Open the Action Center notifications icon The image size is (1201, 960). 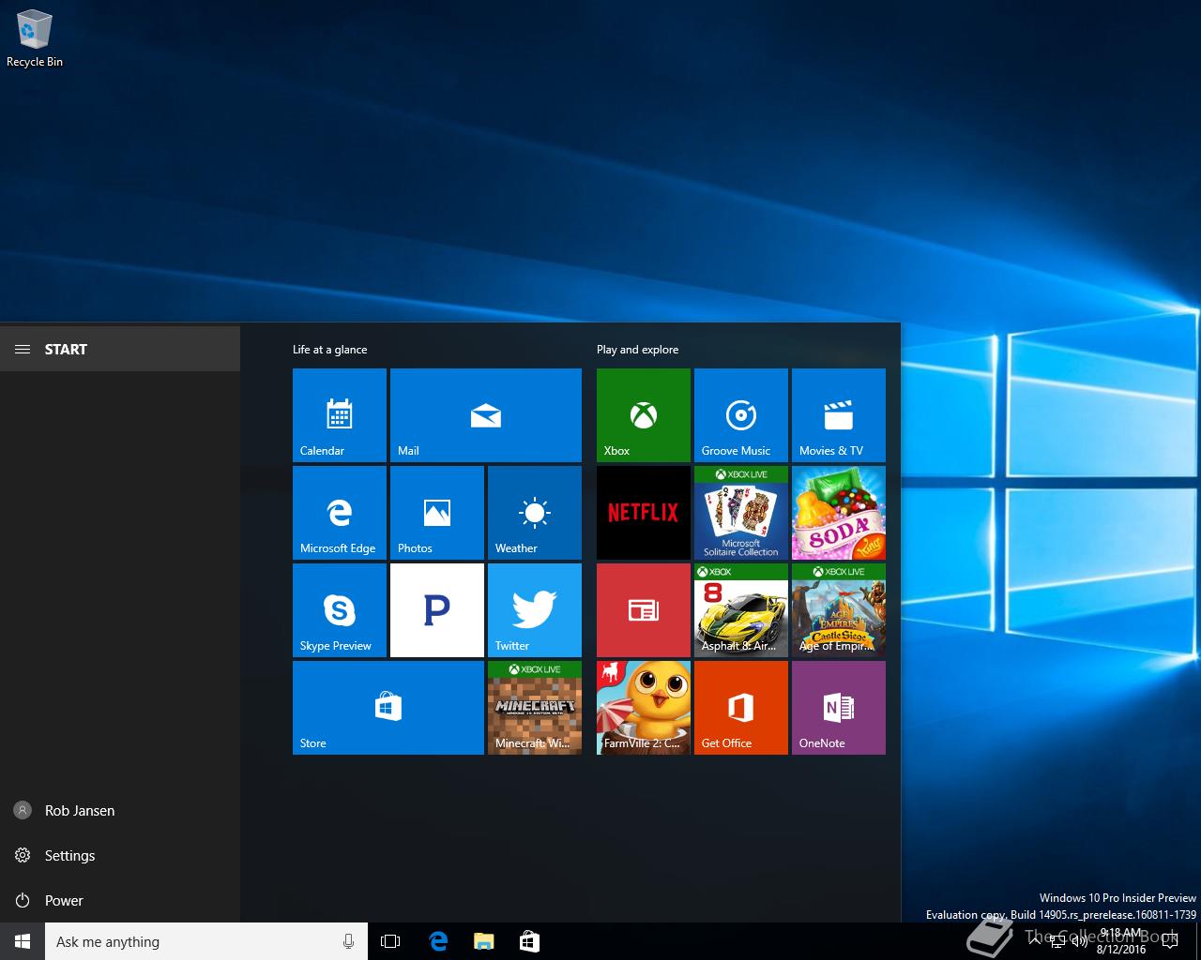click(1170, 941)
